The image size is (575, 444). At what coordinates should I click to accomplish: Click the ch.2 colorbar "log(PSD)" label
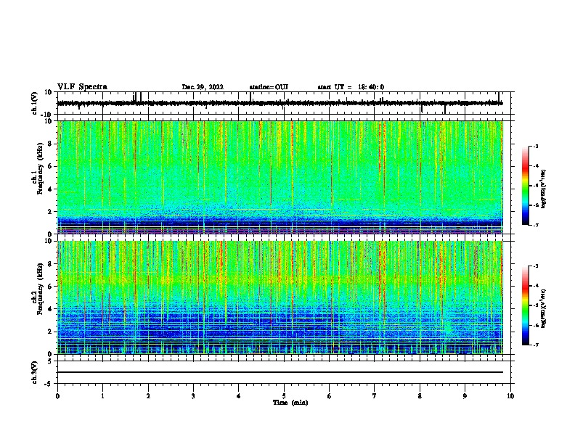tap(543, 308)
